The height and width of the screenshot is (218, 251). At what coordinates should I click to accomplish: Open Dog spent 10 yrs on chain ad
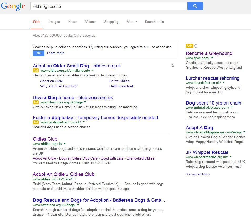point(213,103)
